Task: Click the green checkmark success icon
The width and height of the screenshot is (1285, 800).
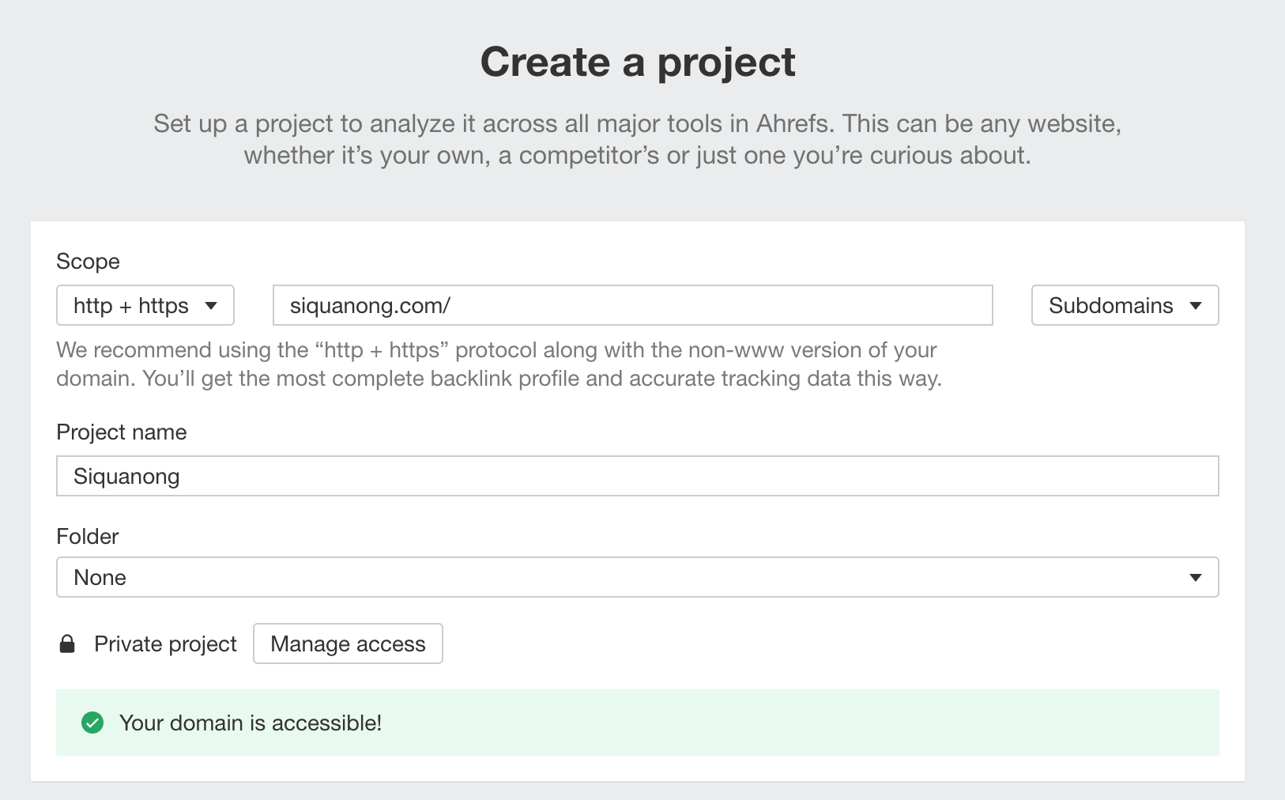Action: [92, 723]
